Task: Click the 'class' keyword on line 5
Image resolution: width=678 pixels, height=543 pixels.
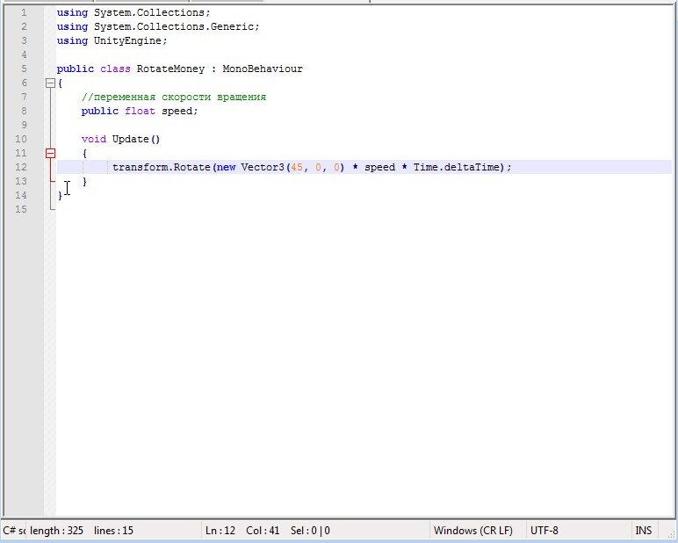Action: 115,69
